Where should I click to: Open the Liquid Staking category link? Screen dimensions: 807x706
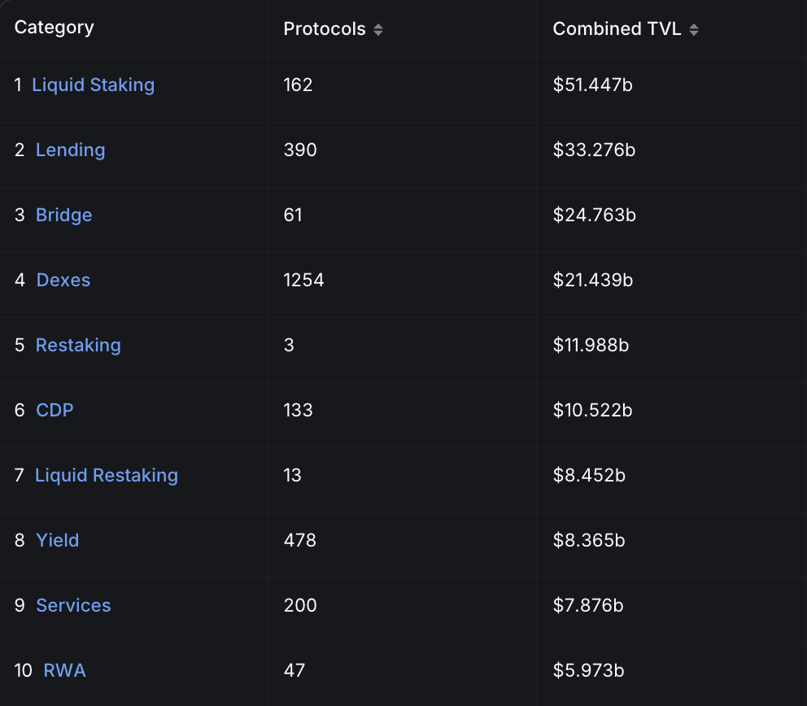93,85
